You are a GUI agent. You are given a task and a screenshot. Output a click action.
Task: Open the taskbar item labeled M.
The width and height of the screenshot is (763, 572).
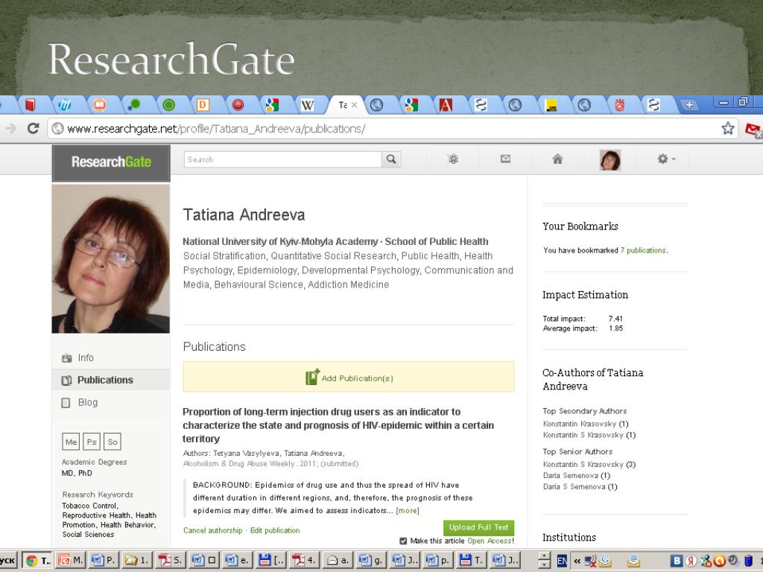[71, 560]
